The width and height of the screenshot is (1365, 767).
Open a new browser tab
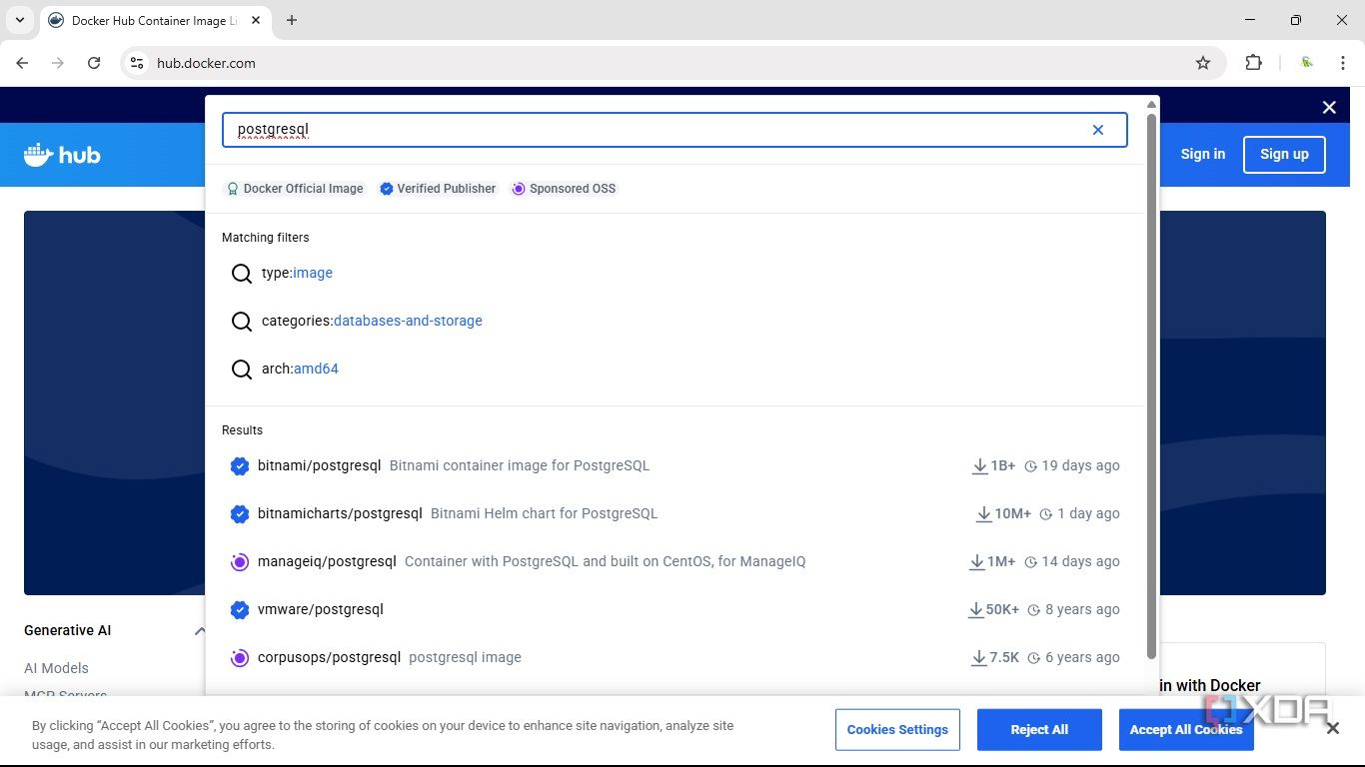coord(292,20)
